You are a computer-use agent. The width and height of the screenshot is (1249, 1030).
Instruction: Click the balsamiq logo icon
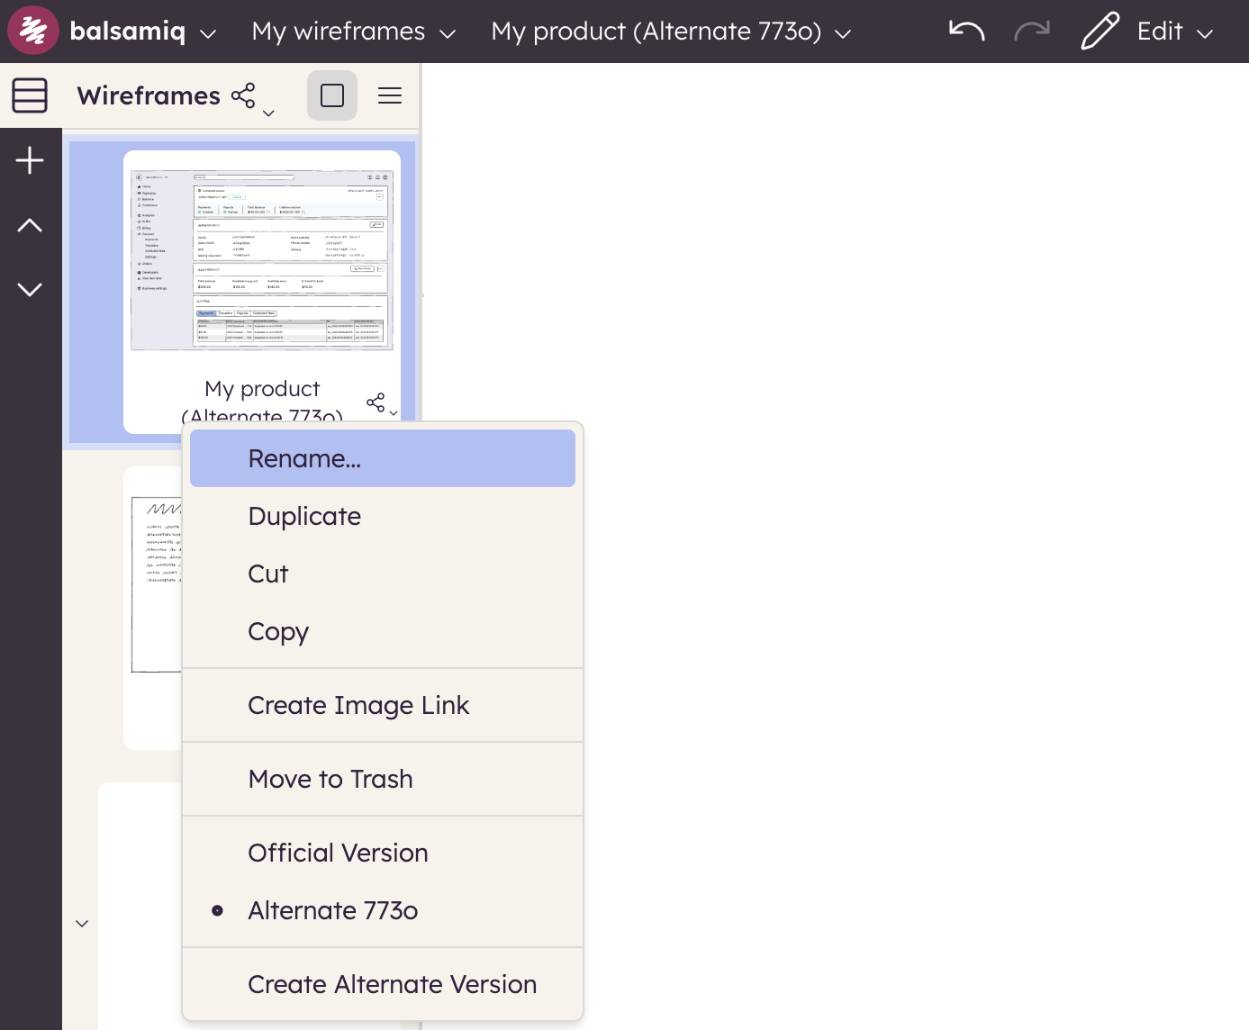coord(33,31)
